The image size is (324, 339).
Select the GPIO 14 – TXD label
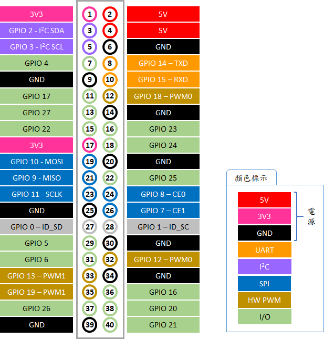(163, 63)
